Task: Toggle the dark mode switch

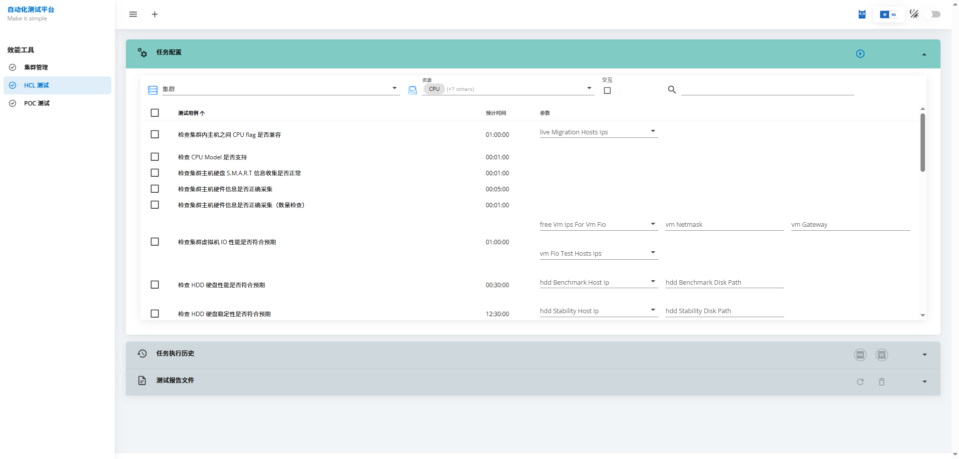Action: [x=932, y=14]
